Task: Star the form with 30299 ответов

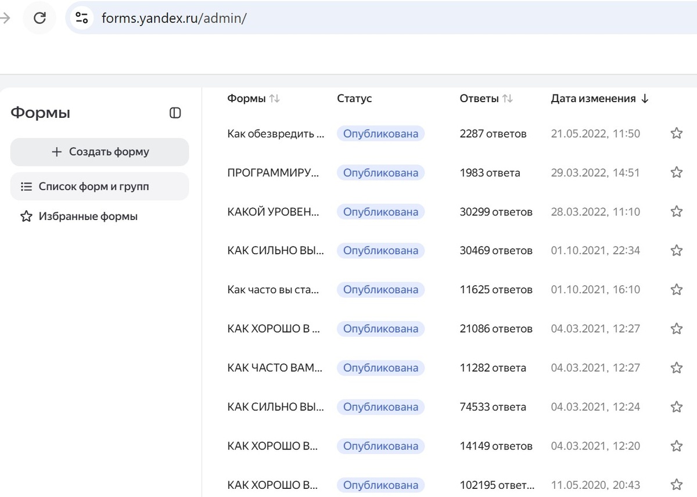Action: coord(676,211)
